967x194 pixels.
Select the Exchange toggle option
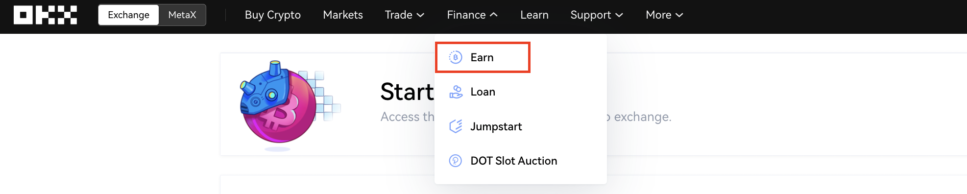pos(128,15)
